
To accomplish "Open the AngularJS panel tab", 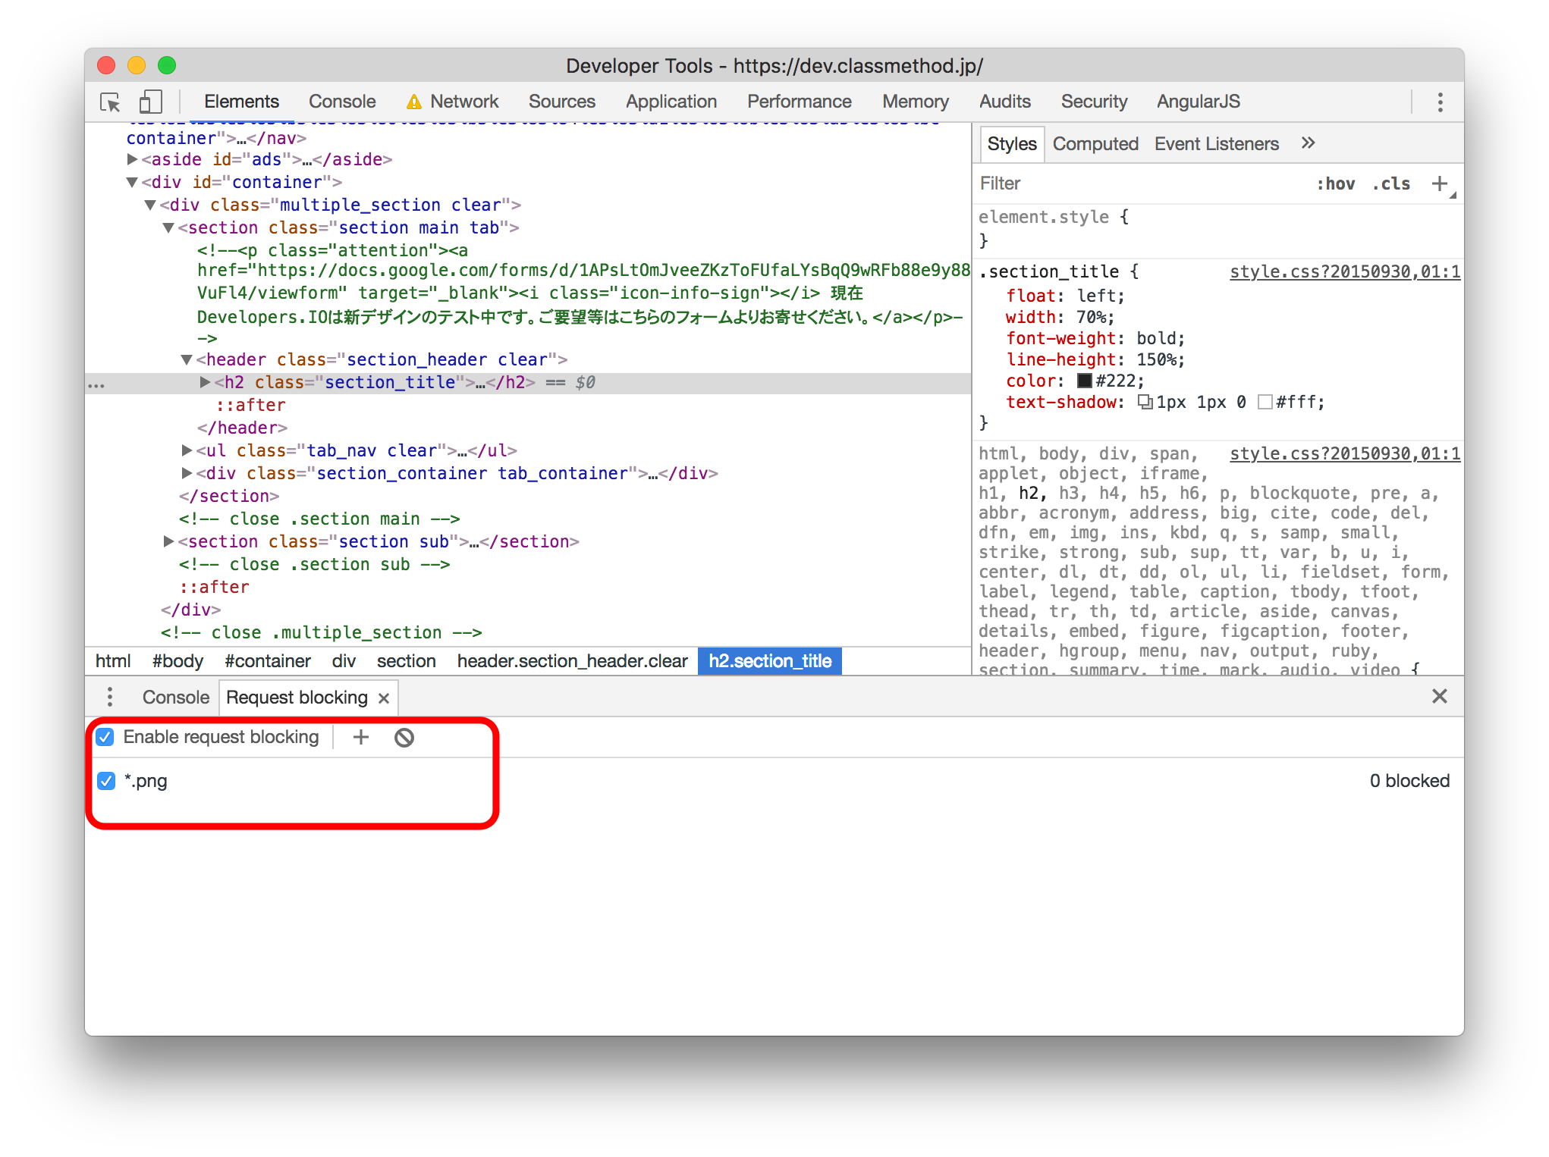I will coord(1199,102).
